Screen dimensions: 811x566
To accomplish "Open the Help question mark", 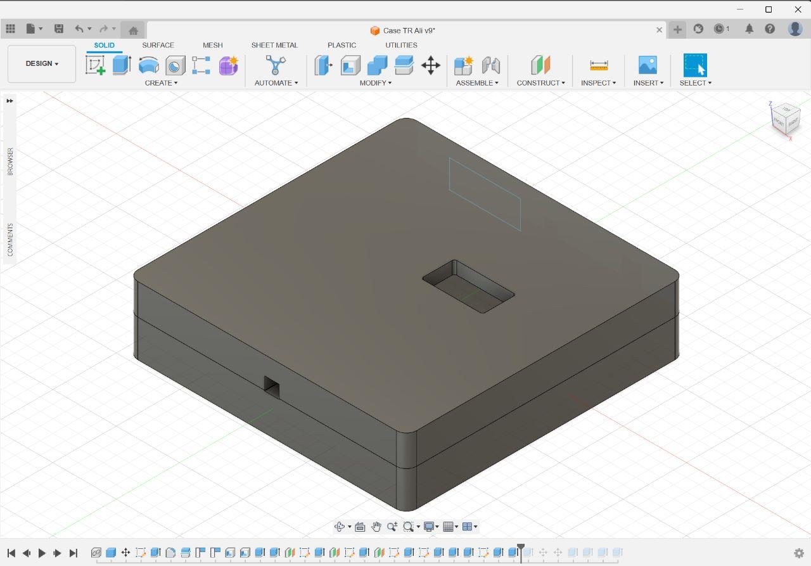I will pyautogui.click(x=770, y=29).
